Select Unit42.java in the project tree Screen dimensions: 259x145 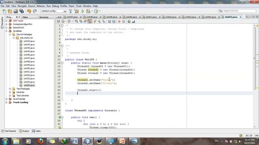click(x=27, y=41)
